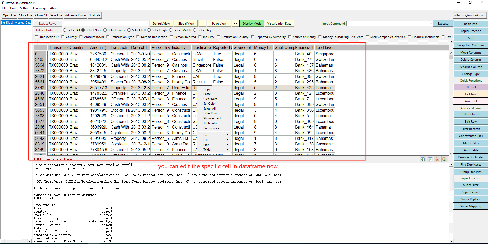Click the file list horizontal scrollbar thumb
Image resolution: width=488 pixels, height=244 pixels.
13,241
